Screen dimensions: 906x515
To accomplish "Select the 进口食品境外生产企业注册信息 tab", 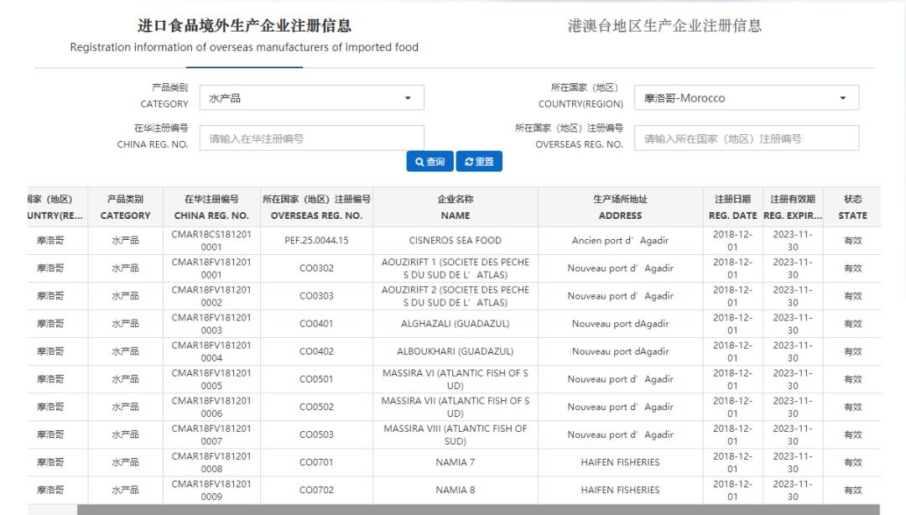I will pos(245,25).
